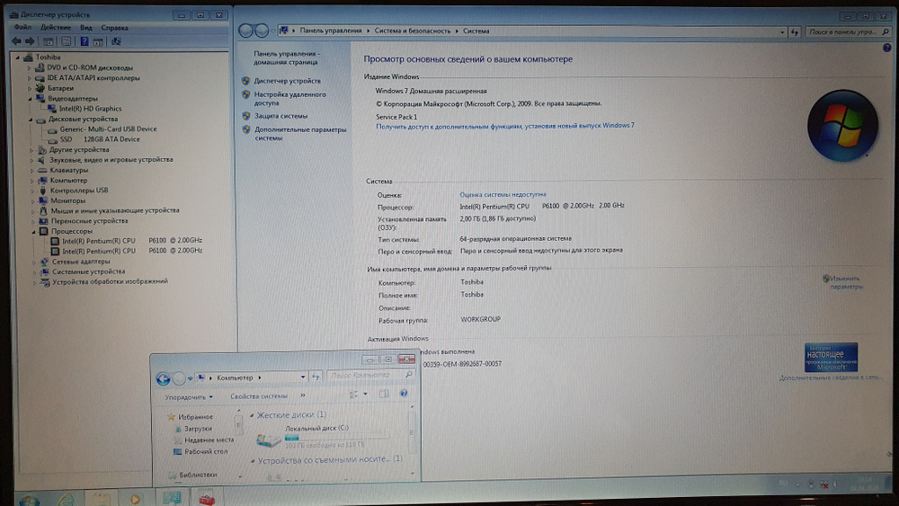This screenshot has height=506, width=899.
Task: Click the Поиск в панели управления search box
Action: [848, 32]
